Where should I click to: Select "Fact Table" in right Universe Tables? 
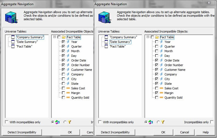coord(118,46)
